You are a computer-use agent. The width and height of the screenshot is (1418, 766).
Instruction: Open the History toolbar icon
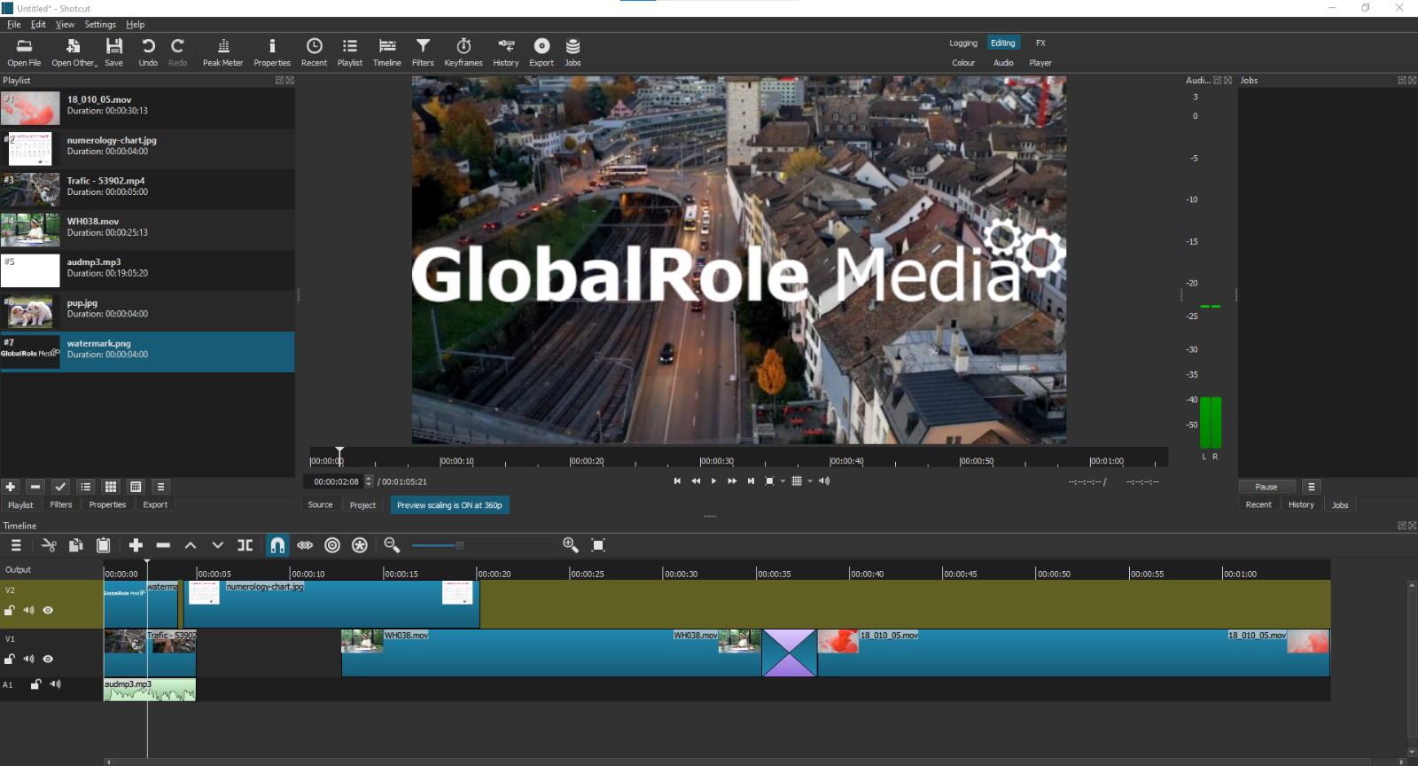(506, 52)
